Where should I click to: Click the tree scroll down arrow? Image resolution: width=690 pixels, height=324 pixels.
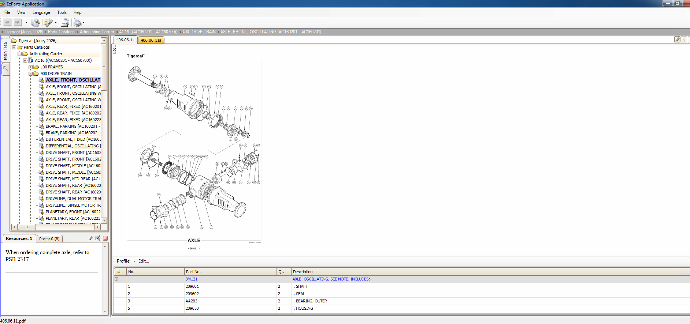pos(104,221)
